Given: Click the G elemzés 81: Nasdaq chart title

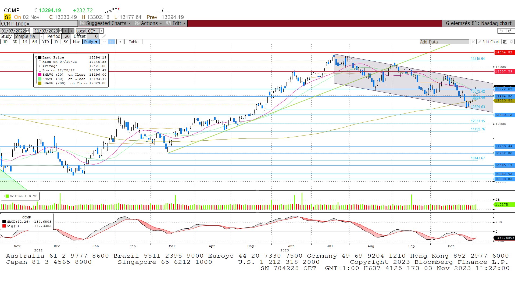Looking at the screenshot, I should [478, 23].
